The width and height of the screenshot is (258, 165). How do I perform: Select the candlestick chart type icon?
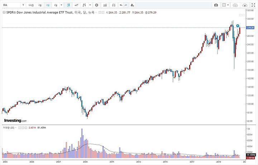[x=68, y=5]
